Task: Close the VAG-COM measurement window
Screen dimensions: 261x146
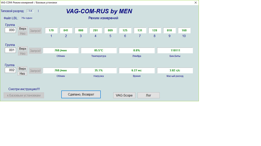Action: click(x=196, y=3)
